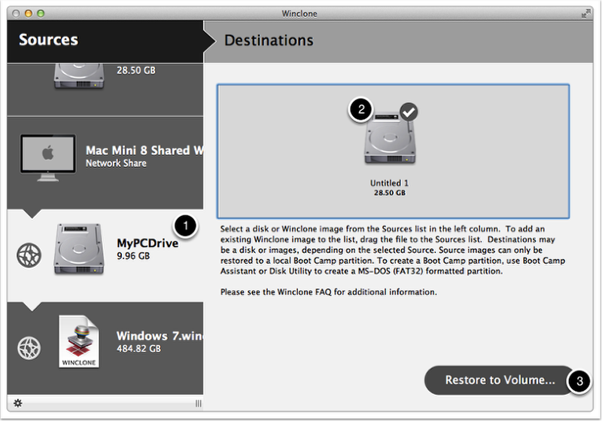602x421 pixels.
Task: Open the gear action menu below Sources
Action: coord(18,403)
